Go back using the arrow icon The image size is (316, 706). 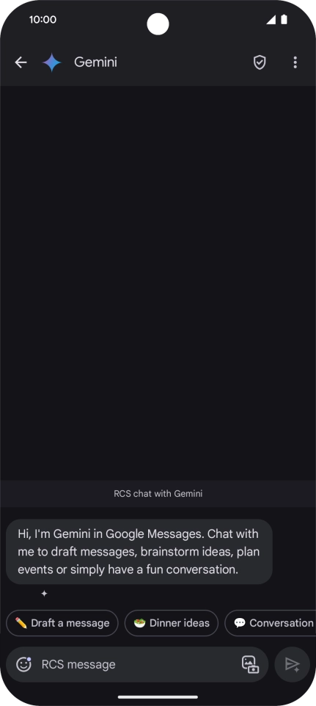21,62
